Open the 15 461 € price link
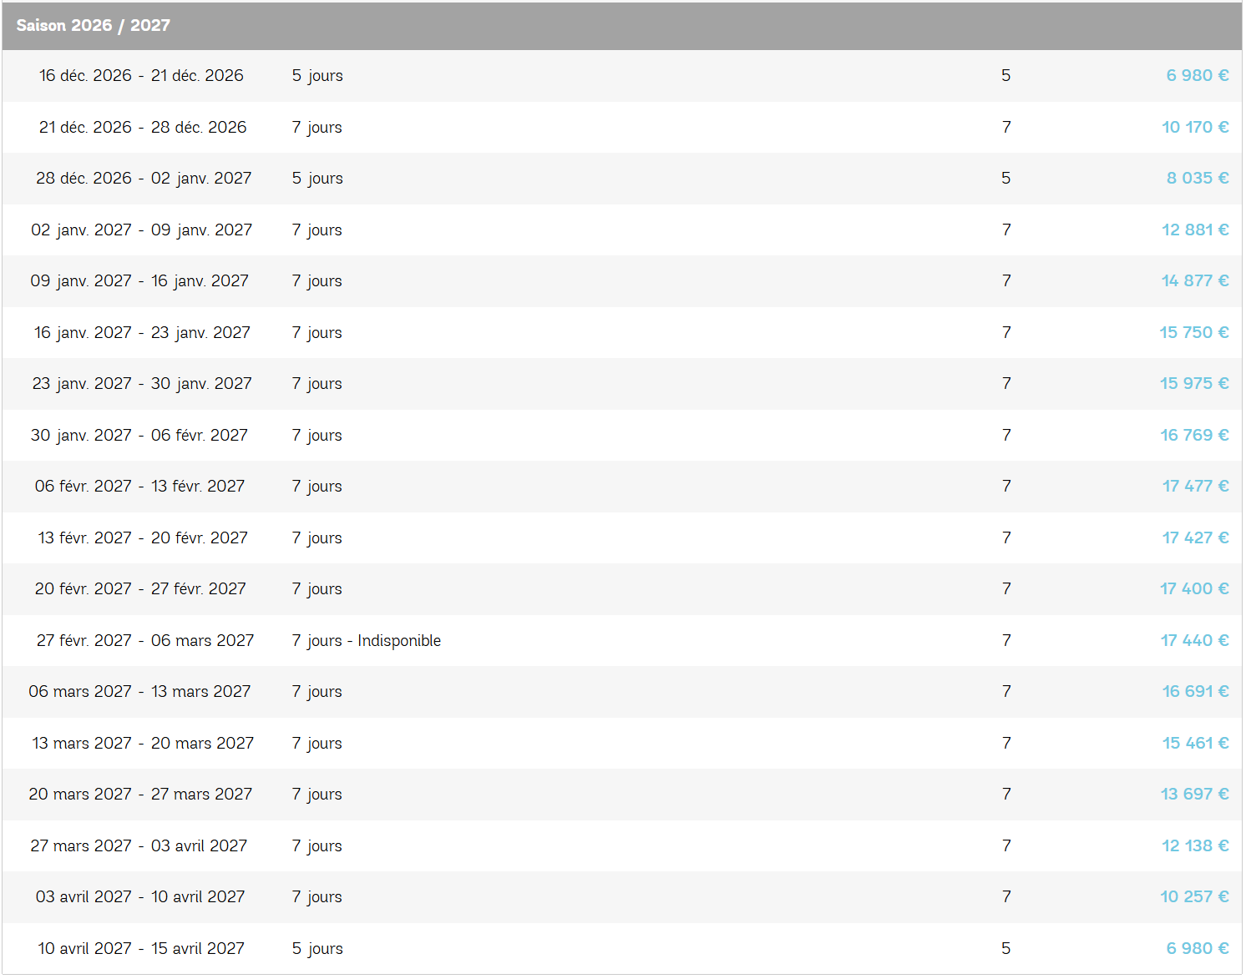The width and height of the screenshot is (1246, 979). (1195, 744)
